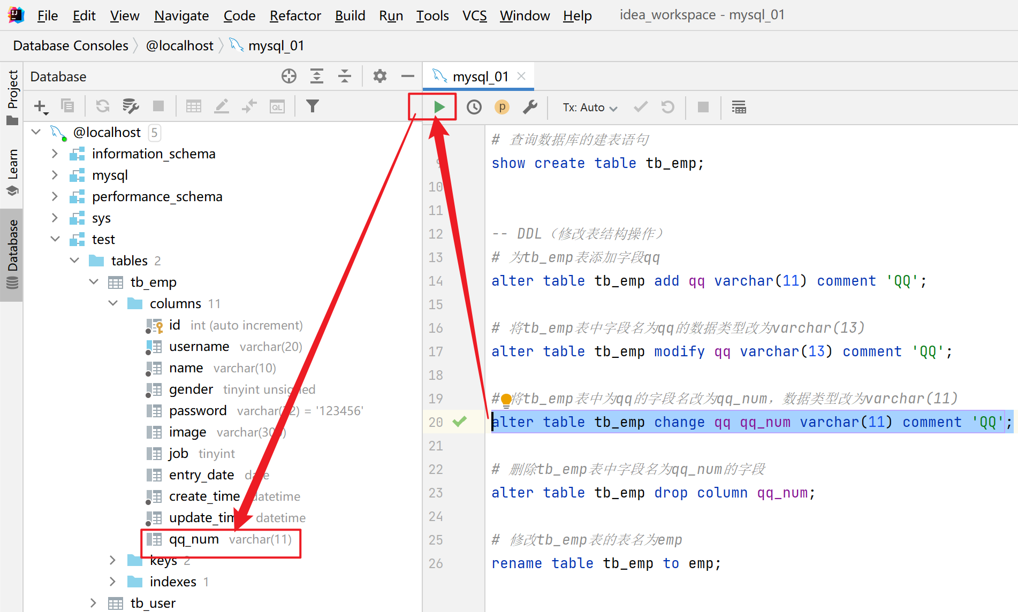Click the intention light bulb on line 19
Viewport: 1018px width, 612px height.
pyautogui.click(x=506, y=399)
